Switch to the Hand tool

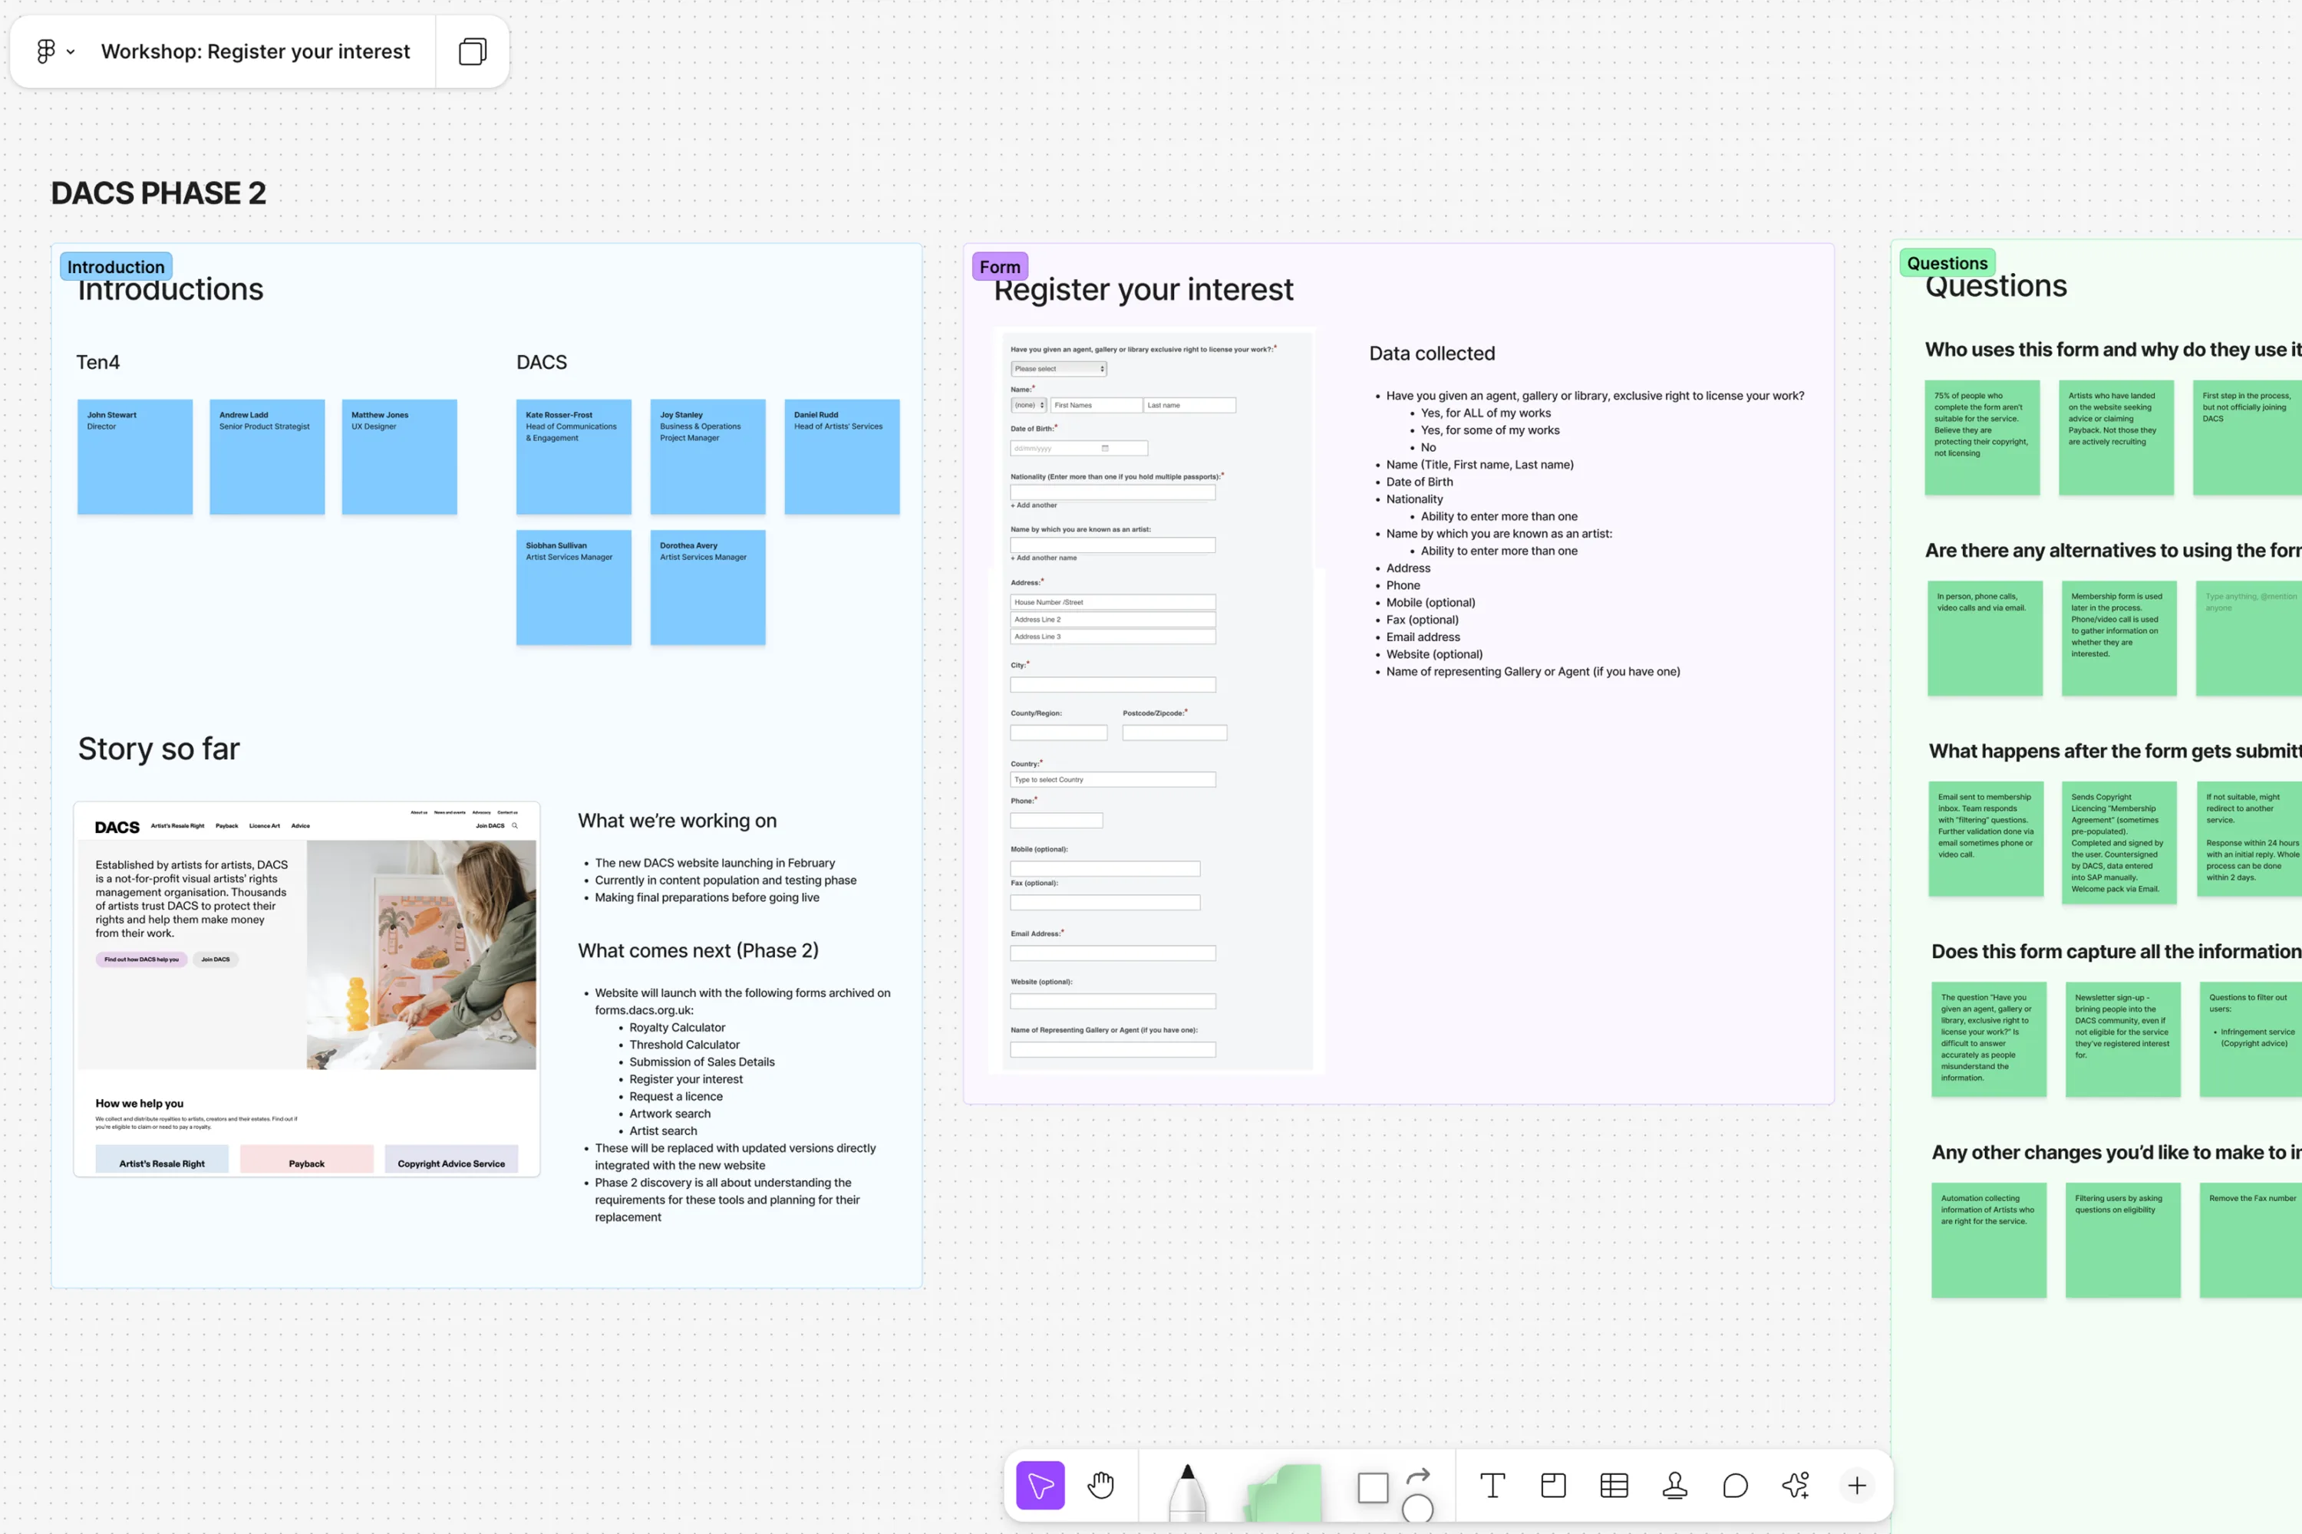[x=1101, y=1485]
